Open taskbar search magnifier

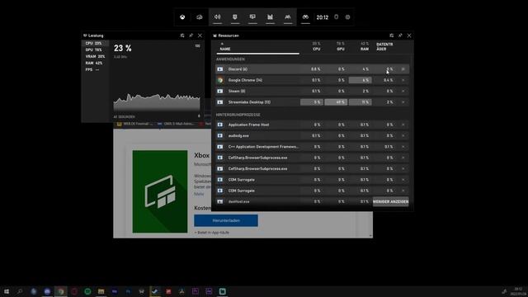(20, 291)
